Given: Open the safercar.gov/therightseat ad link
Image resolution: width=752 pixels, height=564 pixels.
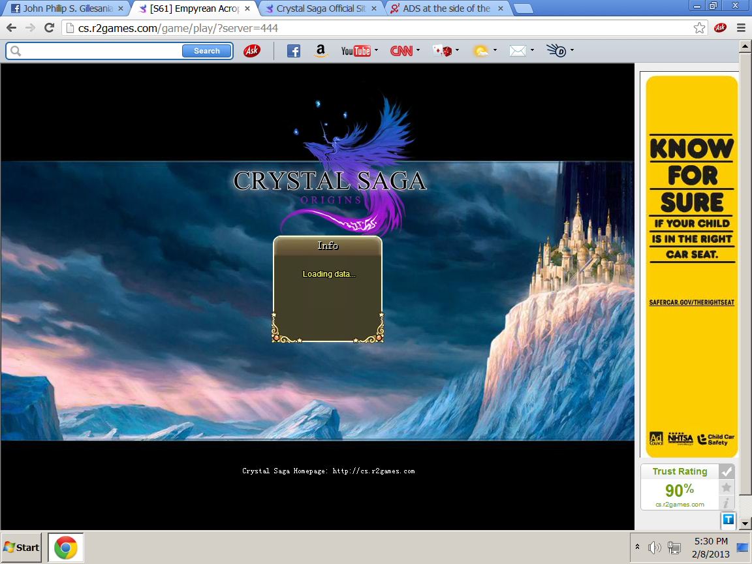Looking at the screenshot, I should point(691,302).
